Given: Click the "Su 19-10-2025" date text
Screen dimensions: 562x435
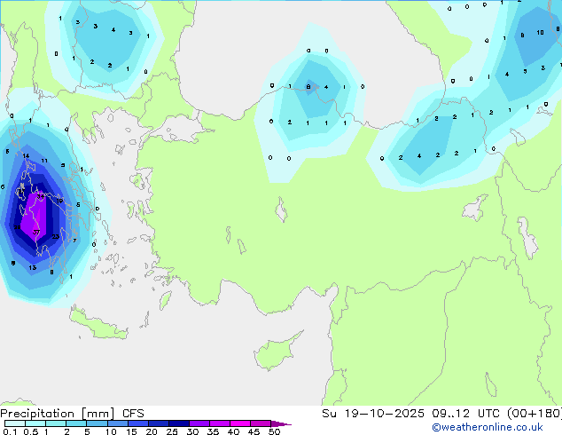Looking at the screenshot, I should [x=373, y=414].
